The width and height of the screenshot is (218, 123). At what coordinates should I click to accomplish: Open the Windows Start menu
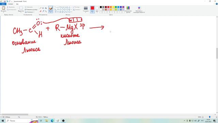(x=3, y=121)
